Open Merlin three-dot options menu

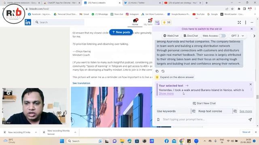tap(246, 23)
